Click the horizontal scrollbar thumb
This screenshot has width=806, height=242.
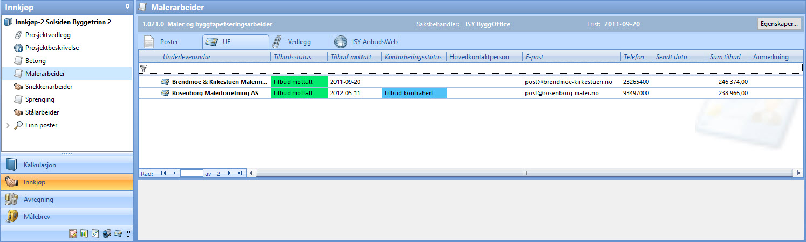click(x=524, y=173)
